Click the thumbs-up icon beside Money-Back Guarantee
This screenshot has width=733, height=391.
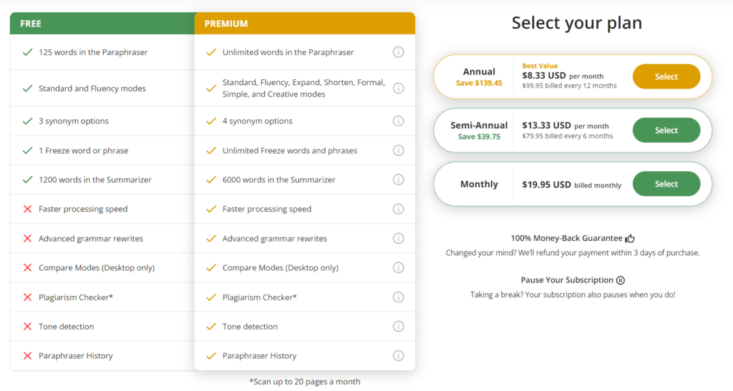630,239
